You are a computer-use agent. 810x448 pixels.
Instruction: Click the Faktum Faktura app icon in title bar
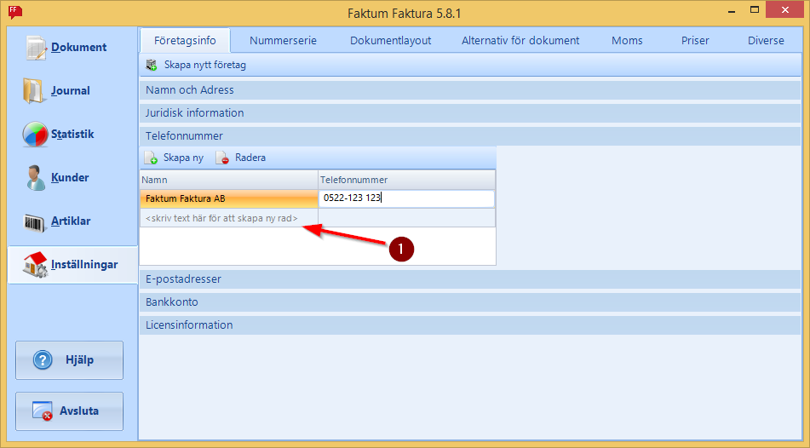tap(15, 12)
